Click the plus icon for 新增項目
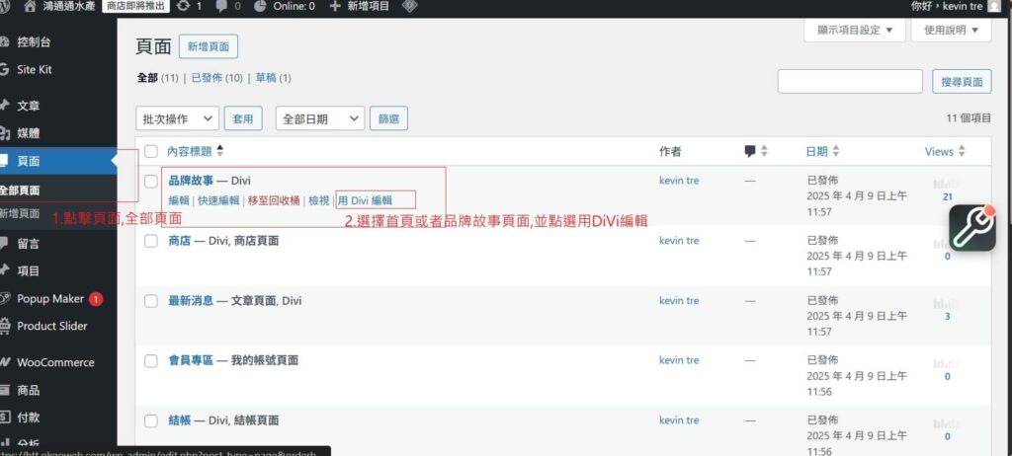The image size is (1012, 456). coord(335,6)
